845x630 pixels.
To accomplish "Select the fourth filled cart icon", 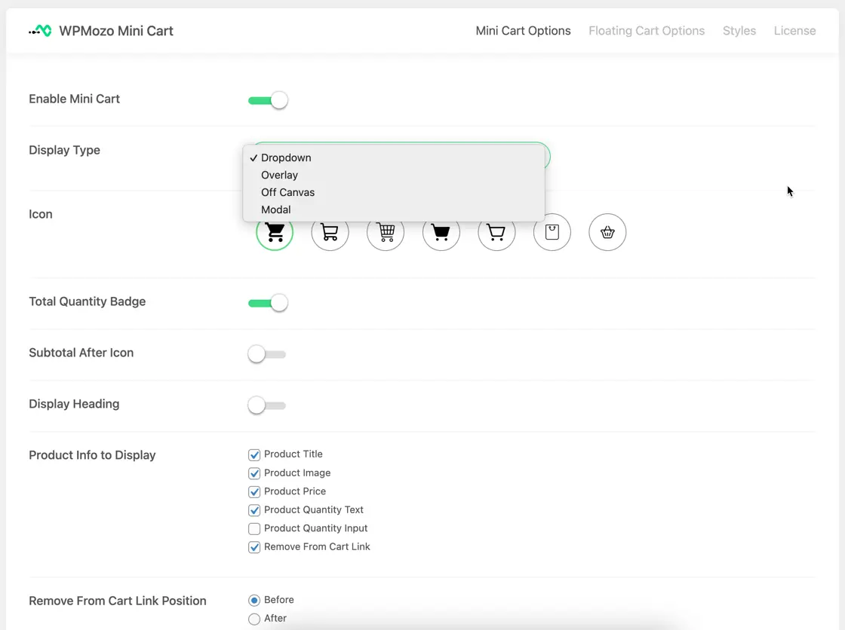I will coord(441,233).
